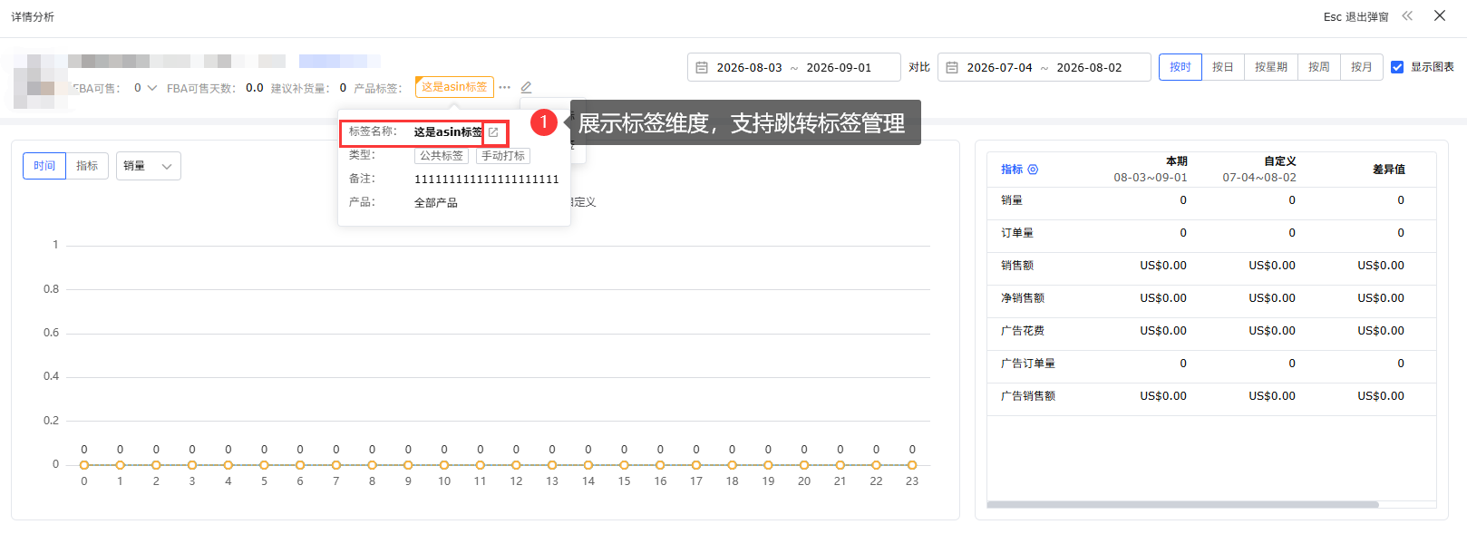
Task: Click the product thumbnail image
Action: click(42, 81)
